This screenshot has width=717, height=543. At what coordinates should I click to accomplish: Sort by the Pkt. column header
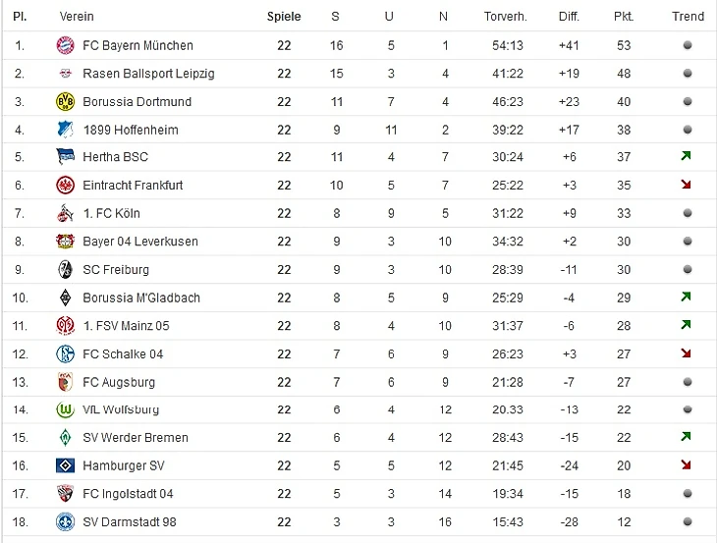point(623,17)
